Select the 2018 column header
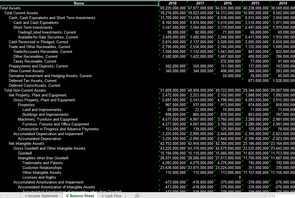Image resolution: width=295 pixels, height=198 pixels. click(x=172, y=3)
